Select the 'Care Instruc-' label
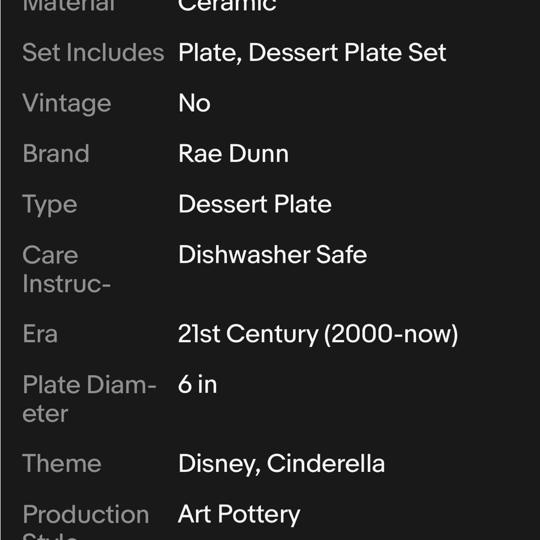The height and width of the screenshot is (540, 540). point(66,269)
